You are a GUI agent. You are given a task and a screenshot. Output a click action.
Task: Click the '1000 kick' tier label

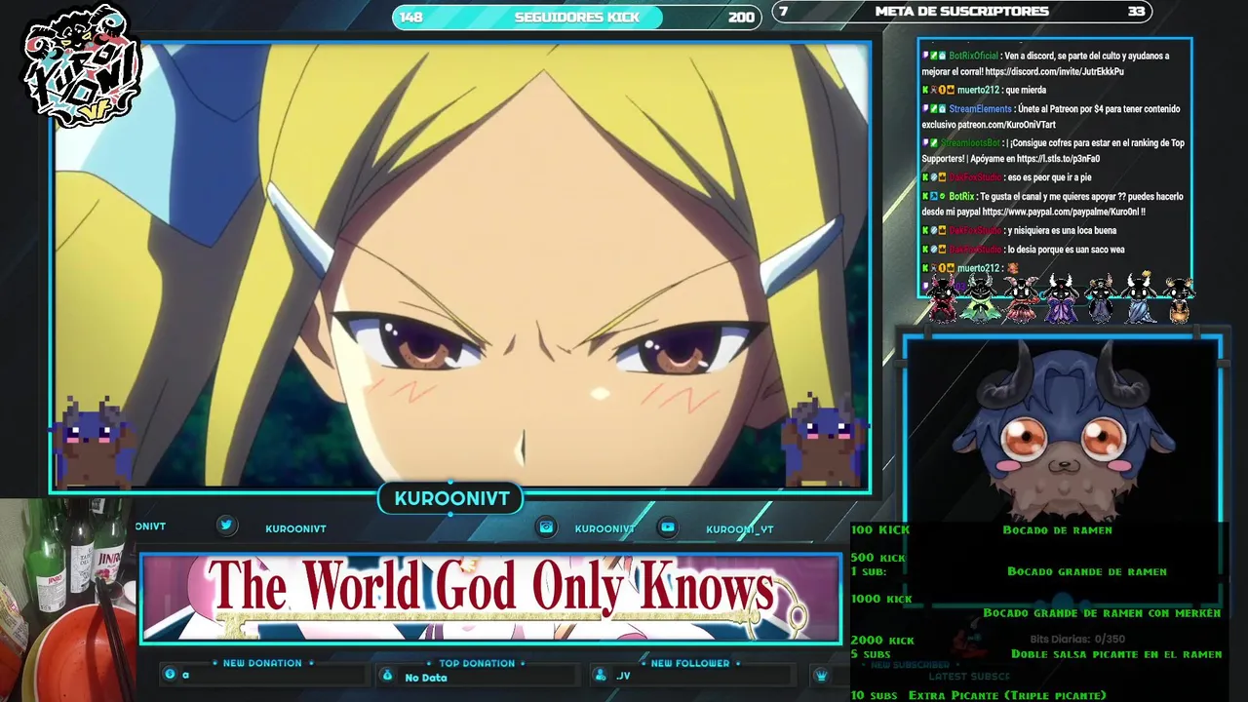[881, 599]
